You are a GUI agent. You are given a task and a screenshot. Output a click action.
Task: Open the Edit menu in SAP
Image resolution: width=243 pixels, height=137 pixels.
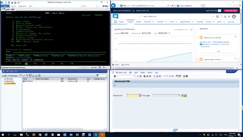[131, 72]
